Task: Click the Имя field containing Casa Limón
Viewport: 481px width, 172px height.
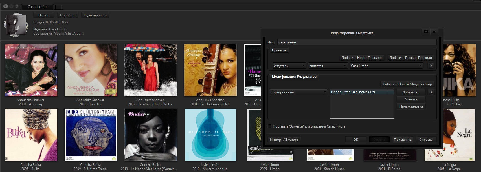Action: point(357,42)
